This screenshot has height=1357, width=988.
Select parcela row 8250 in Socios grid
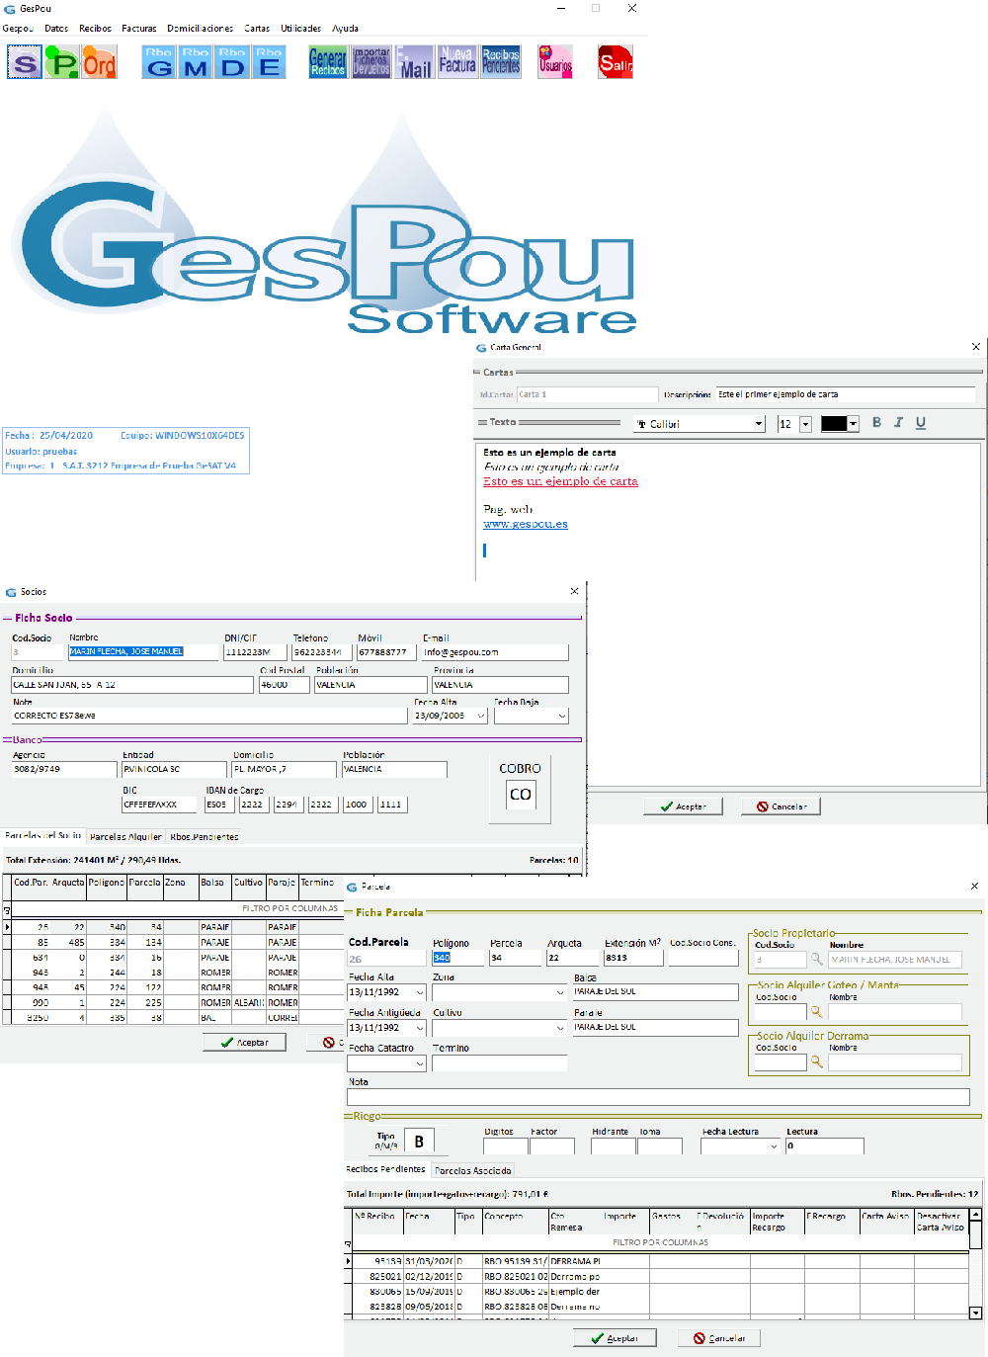point(170,1017)
